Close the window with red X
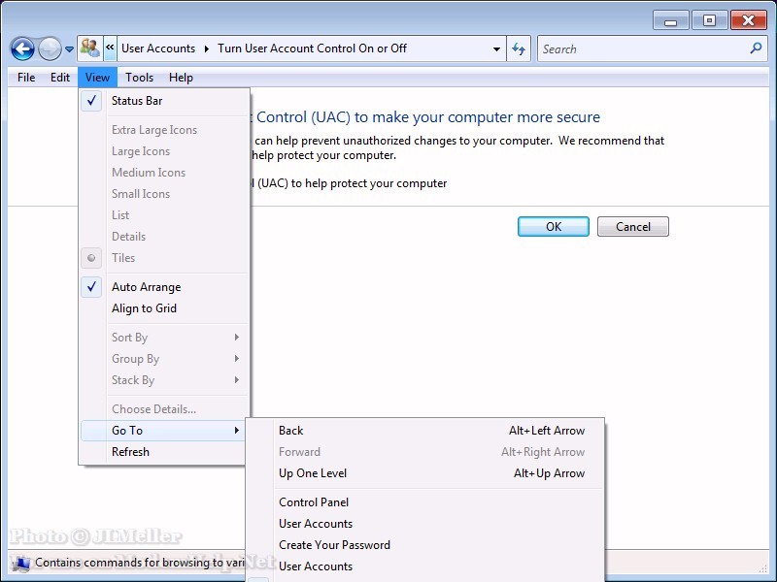The height and width of the screenshot is (582, 777). pyautogui.click(x=748, y=20)
